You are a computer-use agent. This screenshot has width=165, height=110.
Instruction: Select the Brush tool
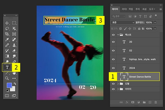click(7, 45)
